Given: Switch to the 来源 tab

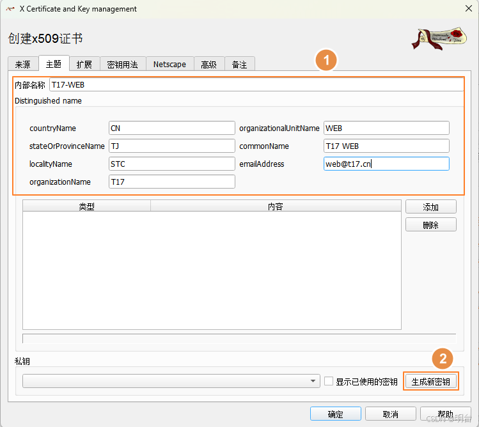Looking at the screenshot, I should point(23,64).
